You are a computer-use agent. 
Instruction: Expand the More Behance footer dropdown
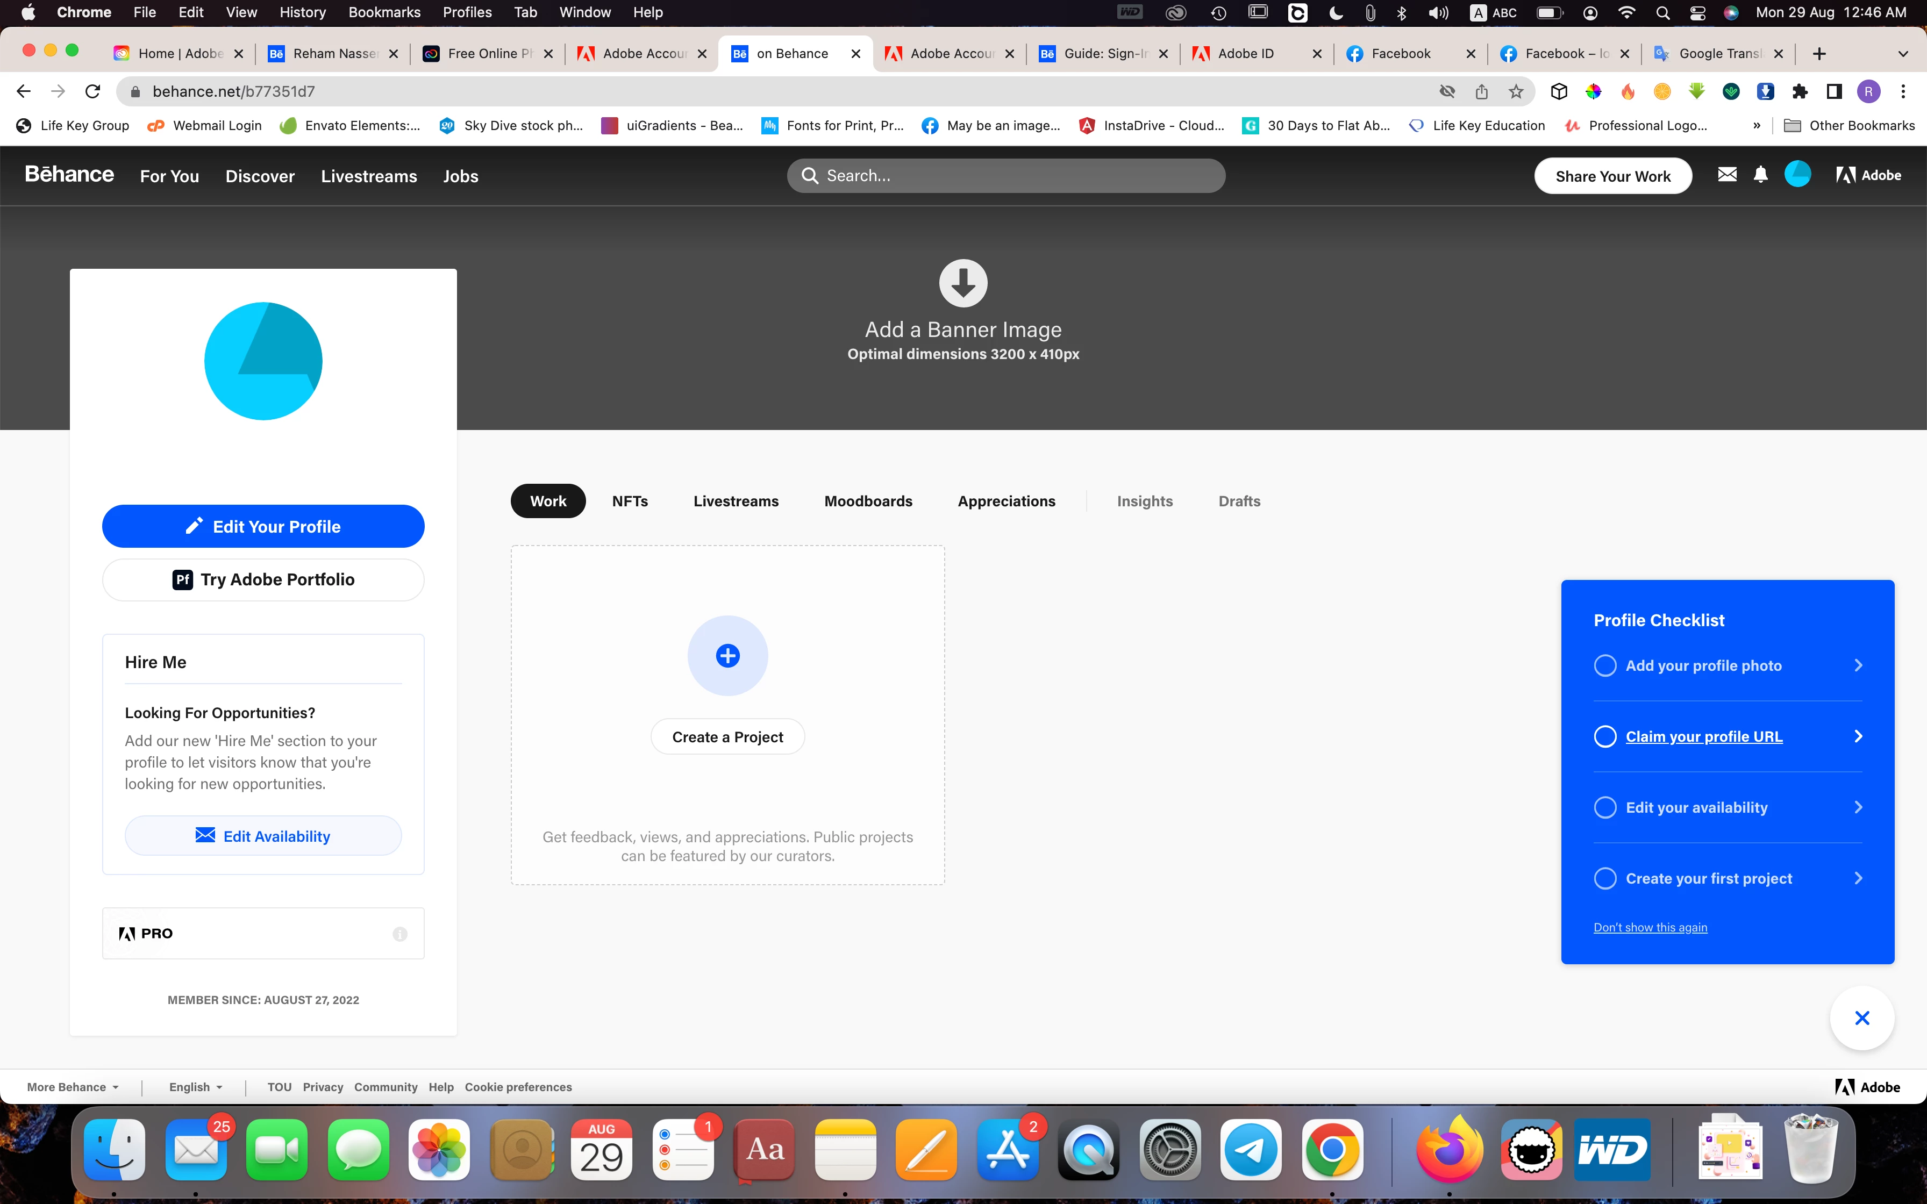pyautogui.click(x=73, y=1087)
